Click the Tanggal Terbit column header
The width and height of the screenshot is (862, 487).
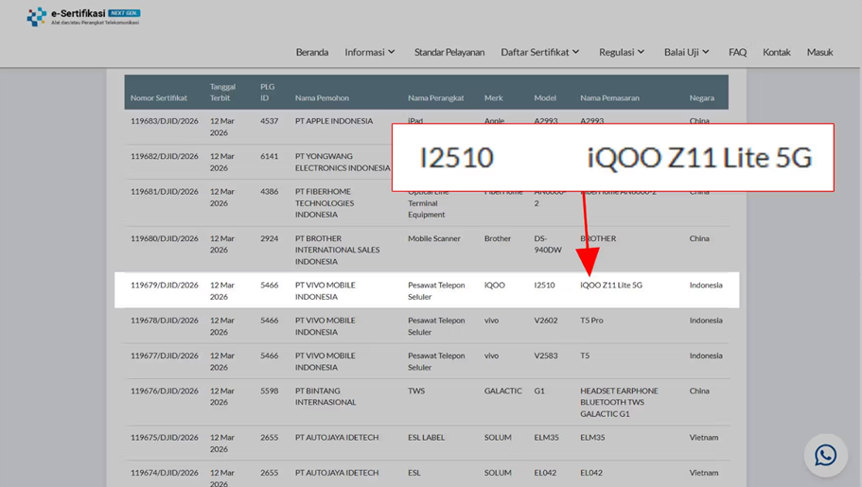[x=222, y=93]
